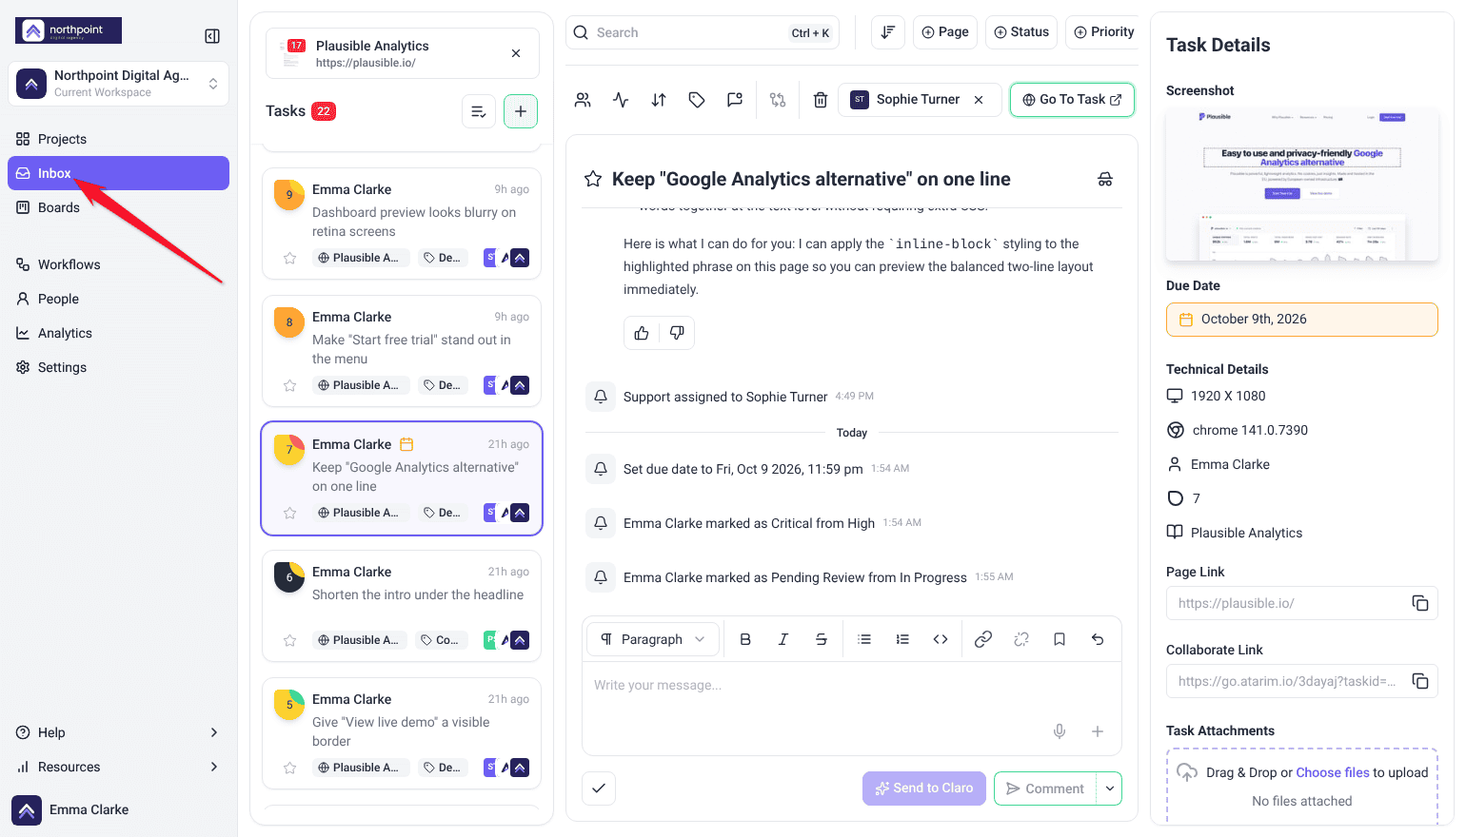The height and width of the screenshot is (837, 1466).
Task: Open the sort order icon beside search
Action: coord(888,32)
